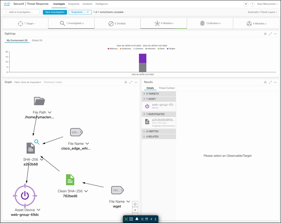Expand the Results panel to fullscreen
The height and width of the screenshot is (223, 281).
270,82
